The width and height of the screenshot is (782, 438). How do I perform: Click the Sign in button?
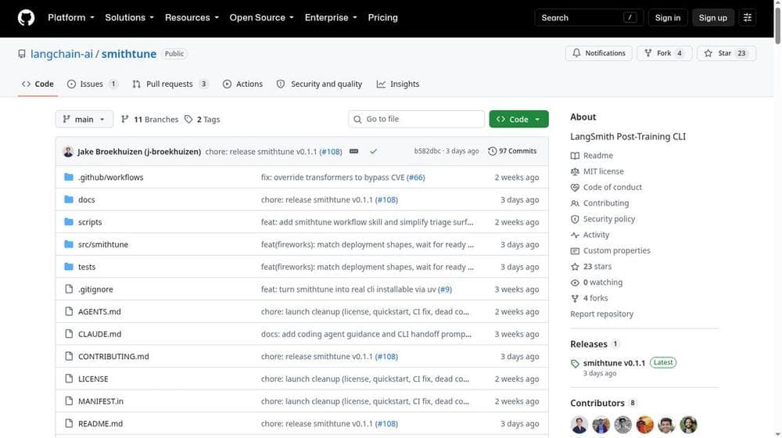point(667,17)
